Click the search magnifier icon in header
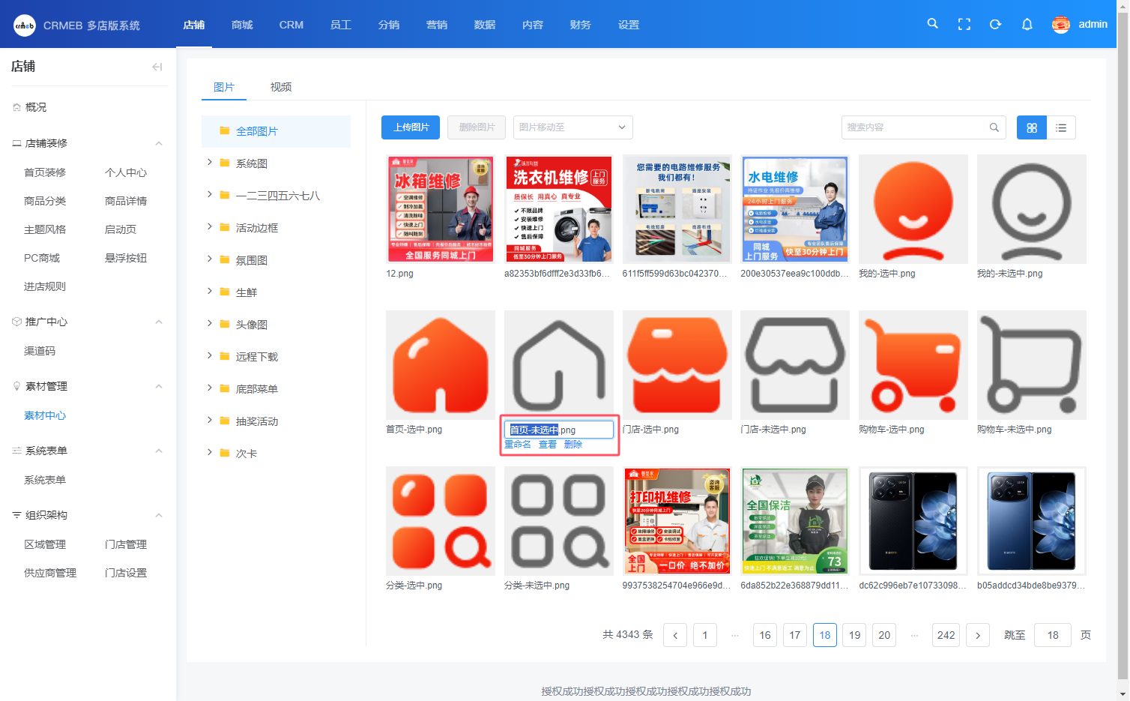 [932, 24]
